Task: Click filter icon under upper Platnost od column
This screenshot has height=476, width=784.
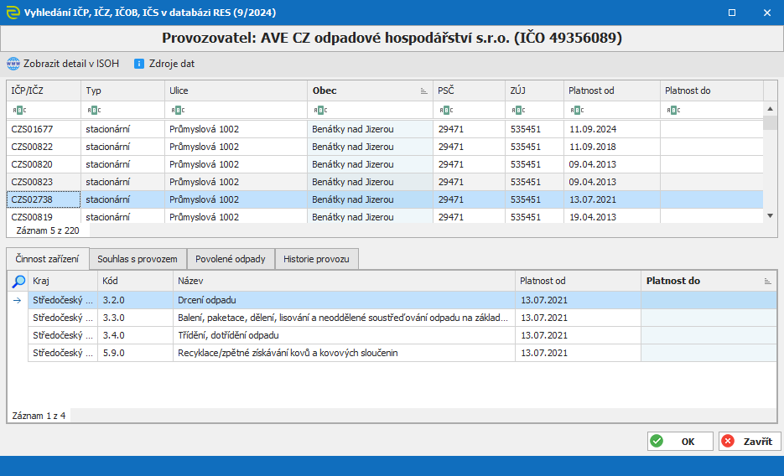Action: pyautogui.click(x=577, y=110)
